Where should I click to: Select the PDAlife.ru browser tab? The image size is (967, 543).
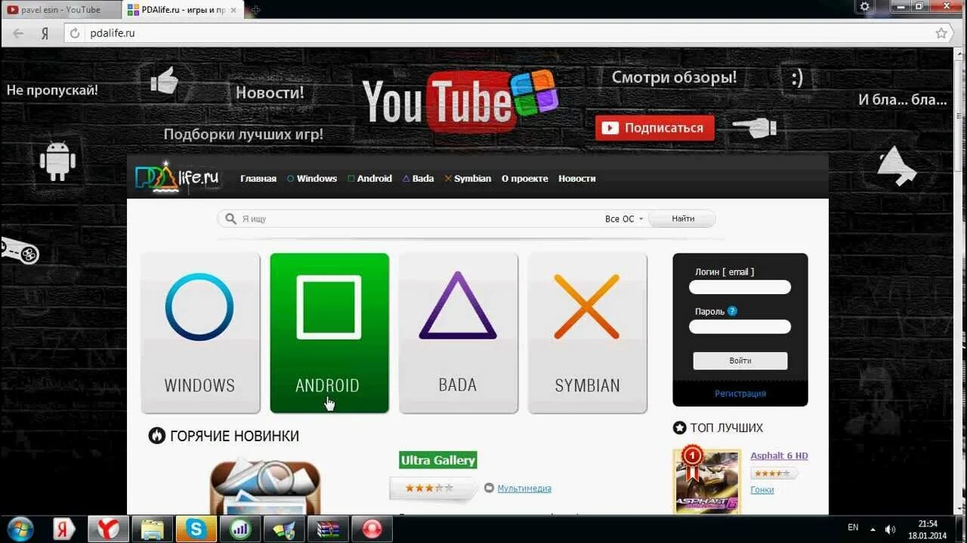pyautogui.click(x=184, y=10)
